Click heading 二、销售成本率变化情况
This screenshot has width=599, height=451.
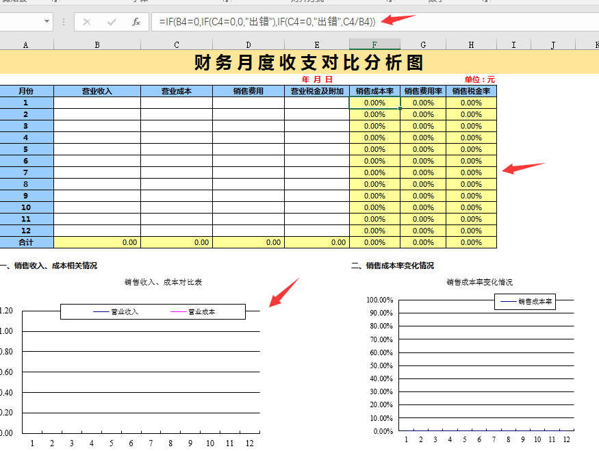[x=393, y=266]
